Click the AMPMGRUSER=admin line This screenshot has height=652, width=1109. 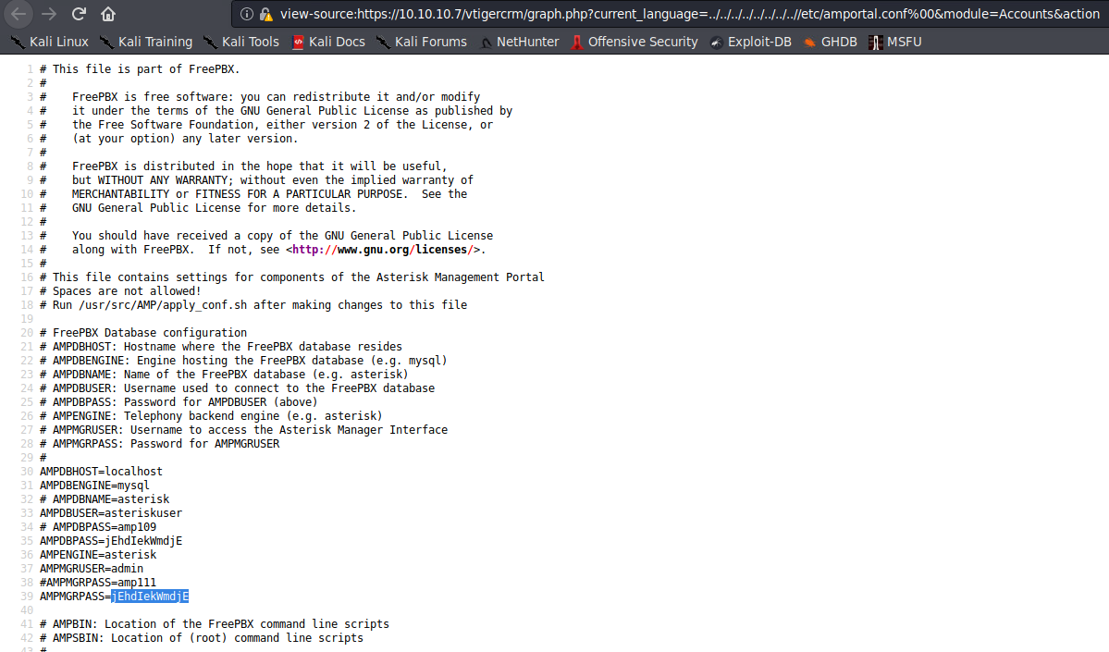coord(92,569)
